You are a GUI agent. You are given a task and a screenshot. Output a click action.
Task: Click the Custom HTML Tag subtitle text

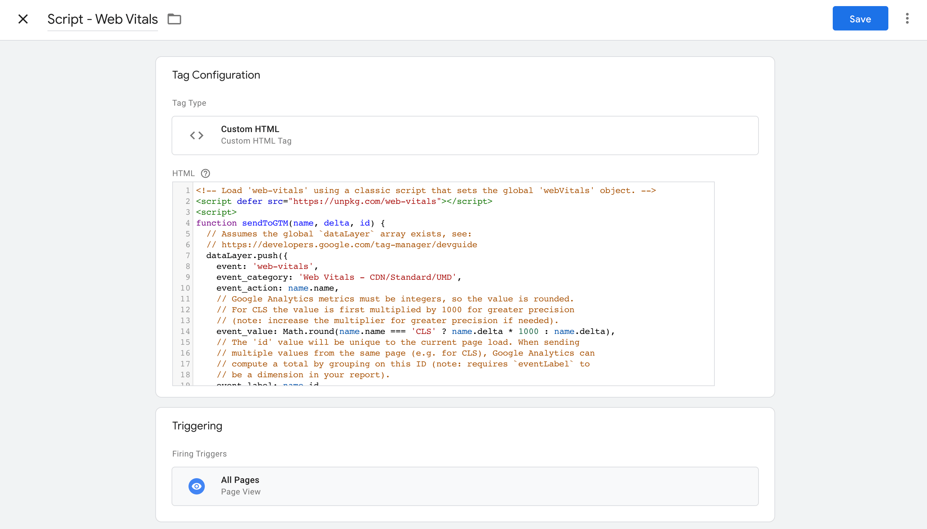tap(256, 141)
